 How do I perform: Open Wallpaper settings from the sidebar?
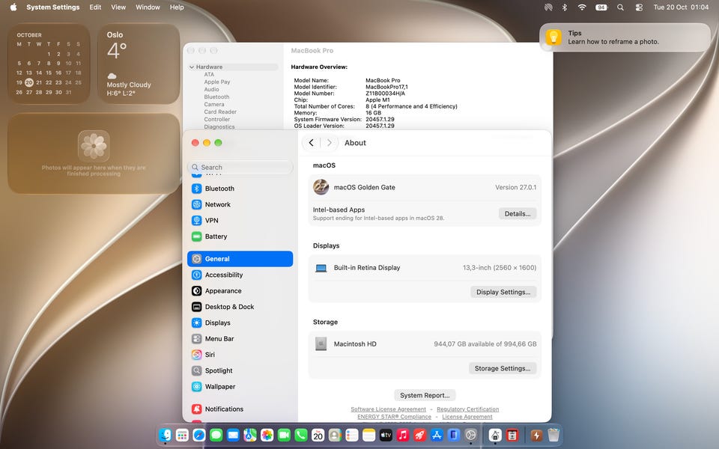pyautogui.click(x=240, y=387)
